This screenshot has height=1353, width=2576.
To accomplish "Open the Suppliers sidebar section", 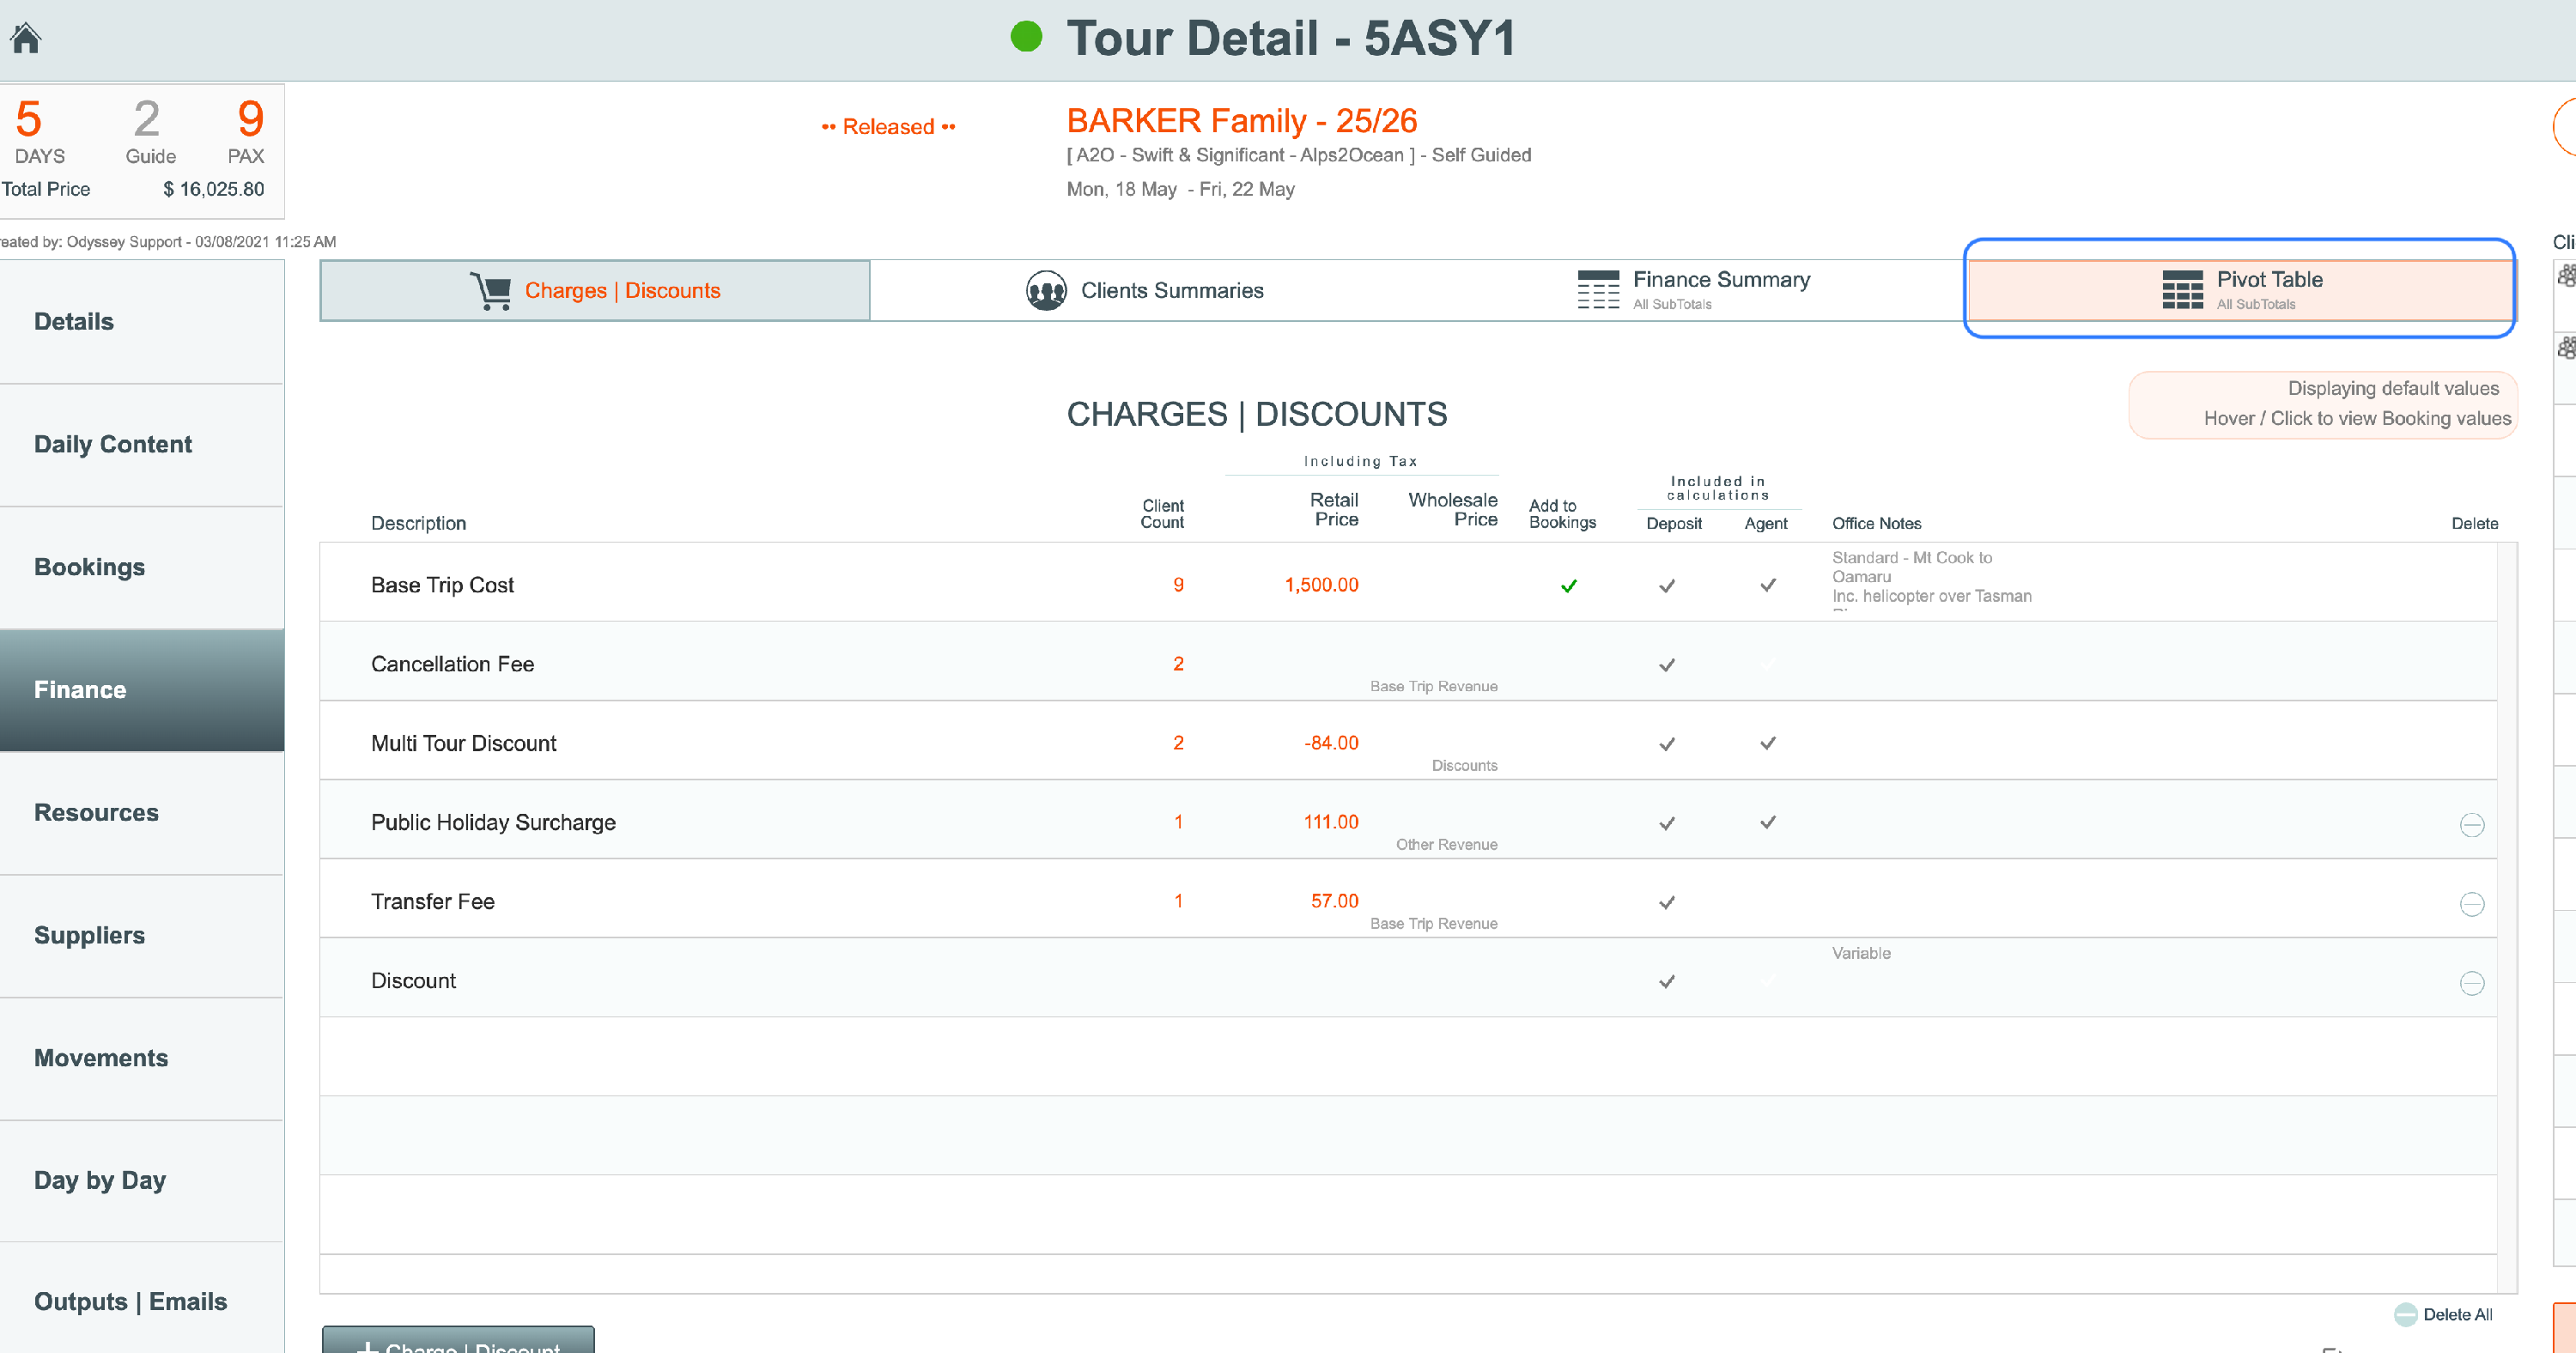I will [x=90, y=935].
